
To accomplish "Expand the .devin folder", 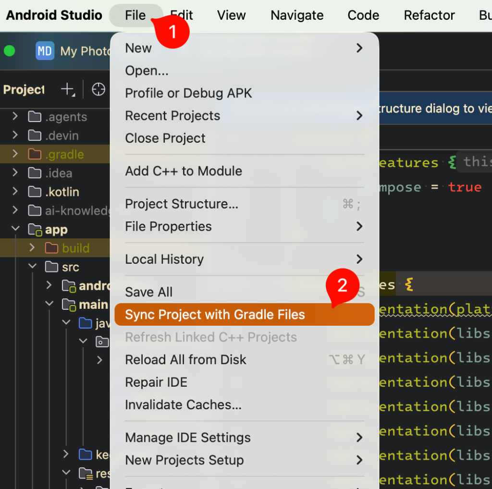I will click(x=15, y=135).
